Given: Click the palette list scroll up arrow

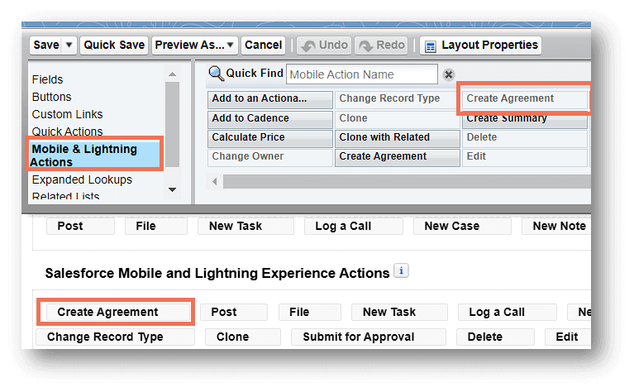Looking at the screenshot, I should point(172,74).
